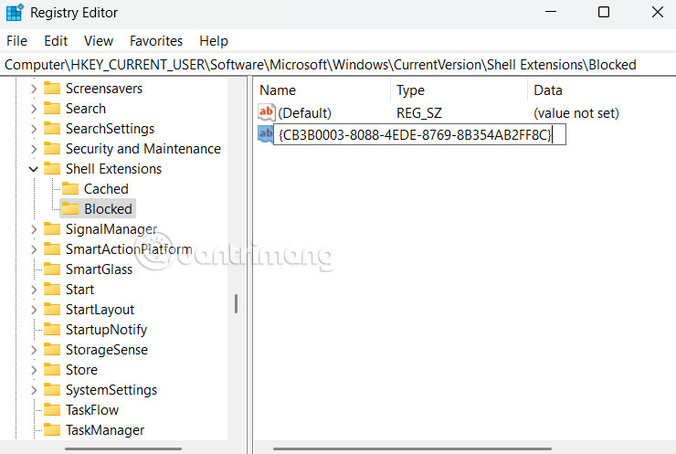Sort values by Name column header
676x454 pixels.
pos(278,90)
